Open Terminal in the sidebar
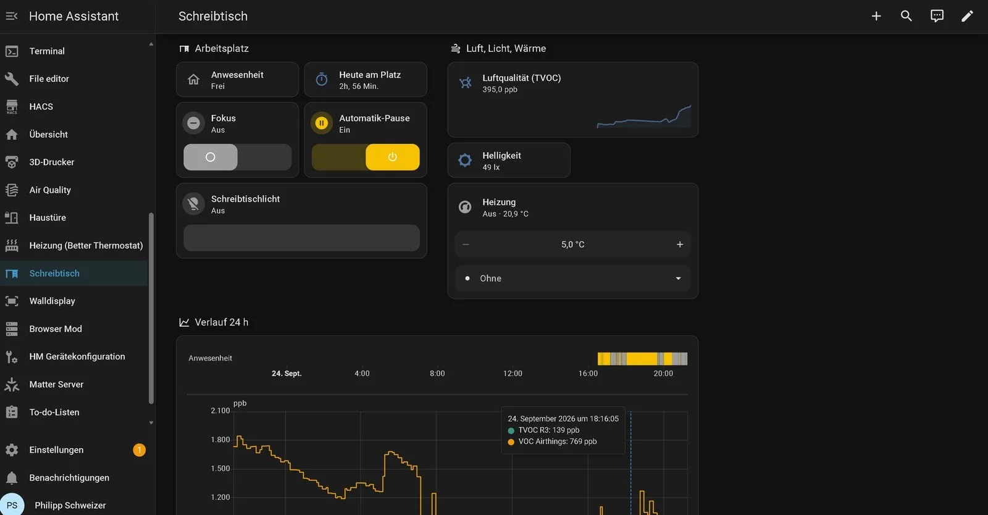 (x=74, y=51)
